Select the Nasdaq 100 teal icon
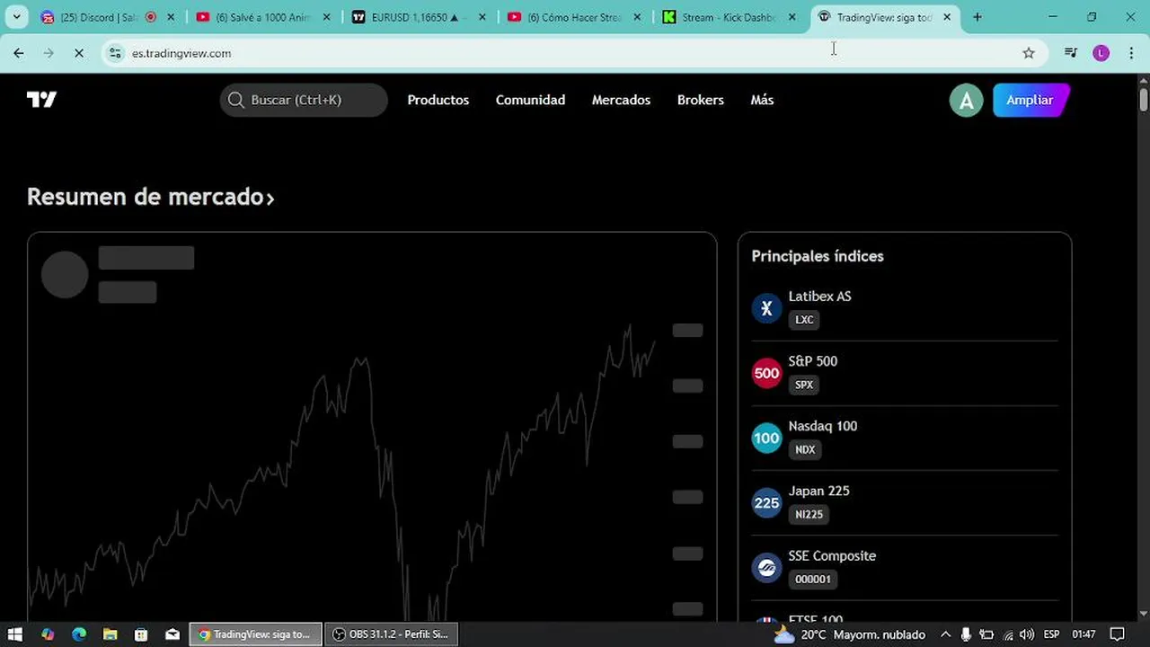 pyautogui.click(x=766, y=438)
